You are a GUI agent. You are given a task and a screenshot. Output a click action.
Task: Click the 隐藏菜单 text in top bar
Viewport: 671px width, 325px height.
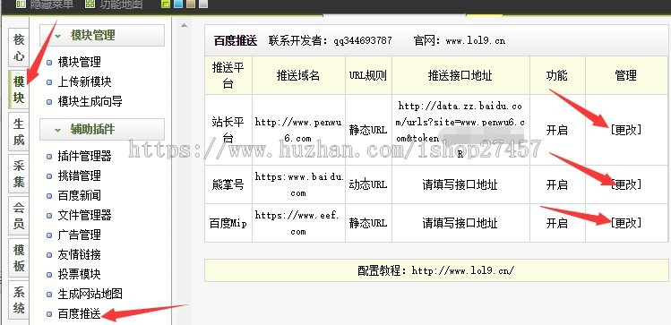52,4
